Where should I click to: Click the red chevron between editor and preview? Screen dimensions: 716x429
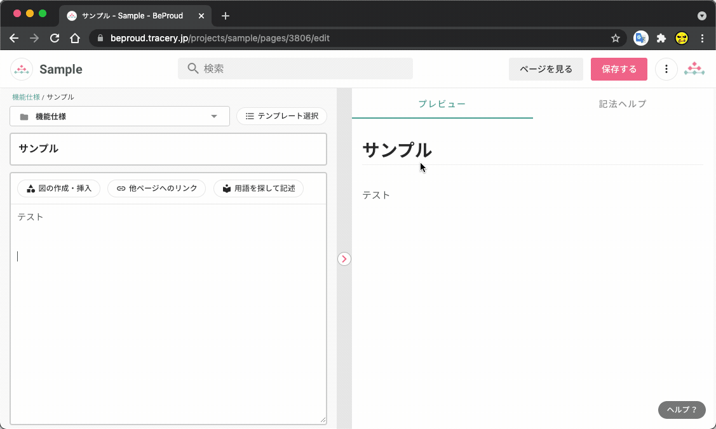(344, 259)
